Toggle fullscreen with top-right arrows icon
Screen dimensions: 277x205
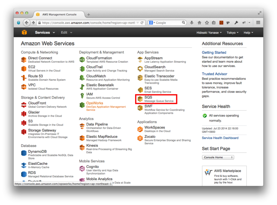tap(259, 13)
